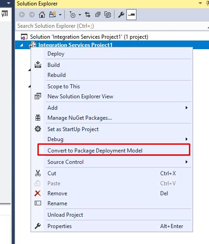The height and width of the screenshot is (244, 209).
Task: Click the StartUp Project gear icon
Action: pos(38,129)
